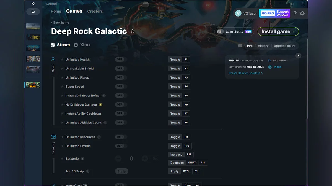Toggle the Unlimited Health switch
332x186 pixels.
121,60
